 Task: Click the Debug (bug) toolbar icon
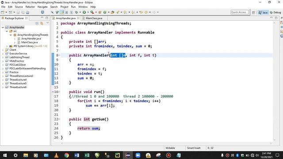point(76,12)
